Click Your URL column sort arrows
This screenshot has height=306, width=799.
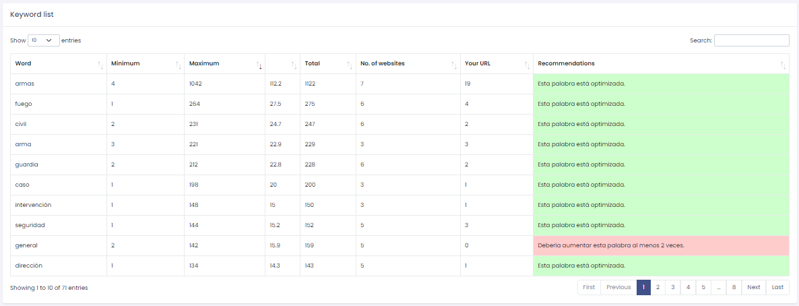527,65
